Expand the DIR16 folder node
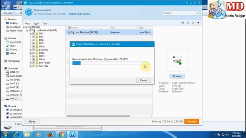 tap(31, 53)
